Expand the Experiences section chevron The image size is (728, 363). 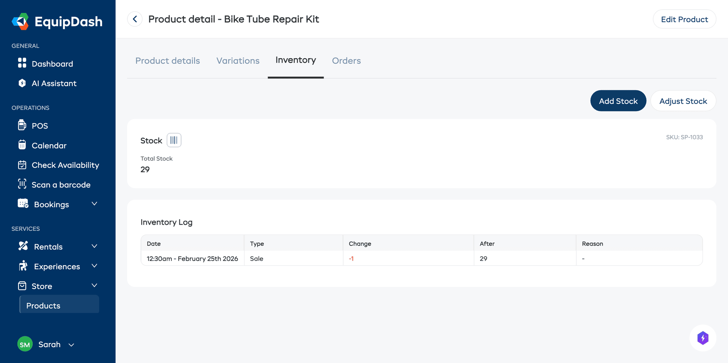[94, 266]
